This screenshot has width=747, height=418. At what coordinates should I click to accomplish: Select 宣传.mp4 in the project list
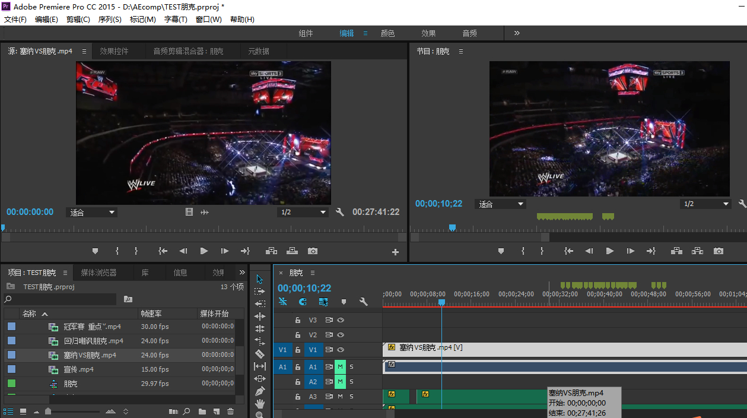point(79,369)
